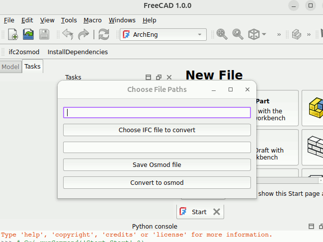Open the Macro menu

(92, 20)
